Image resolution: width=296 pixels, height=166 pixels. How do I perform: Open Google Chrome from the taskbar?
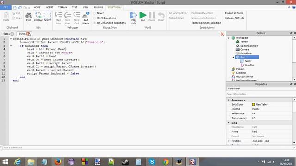tap(166, 162)
